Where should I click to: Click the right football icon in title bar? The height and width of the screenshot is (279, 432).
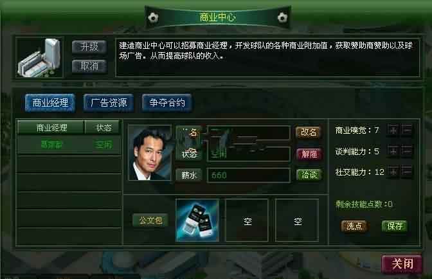tap(282, 18)
